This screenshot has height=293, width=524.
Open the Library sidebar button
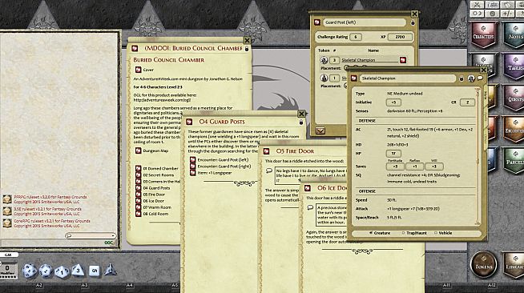514,266
